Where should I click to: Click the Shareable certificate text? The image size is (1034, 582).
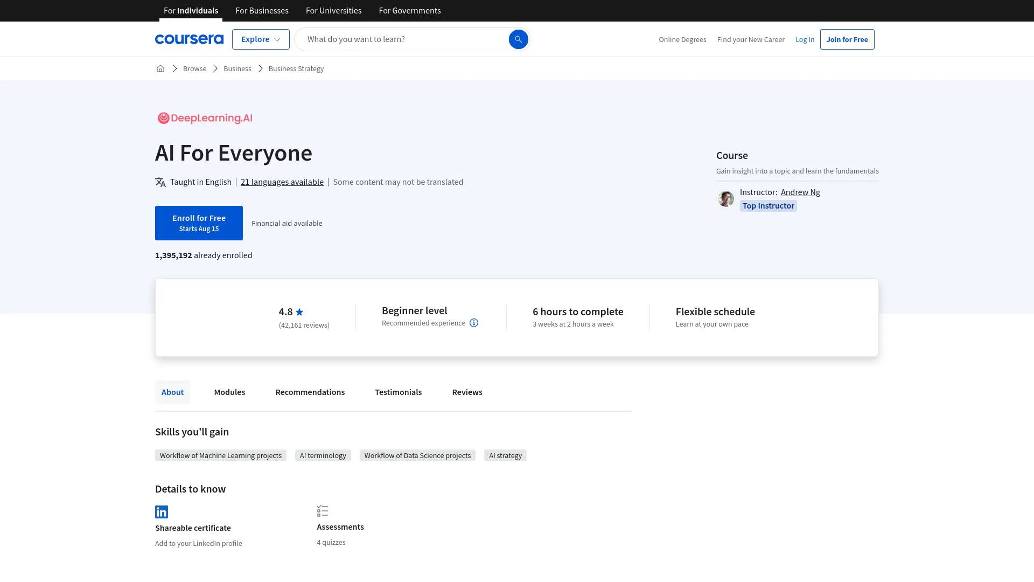[x=193, y=528]
